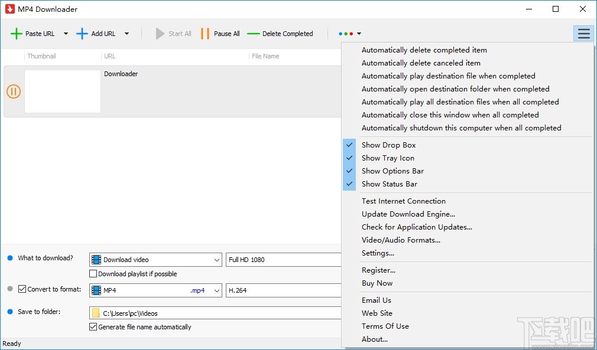597x350 pixels.
Task: Click the Add URL plus icon
Action: click(x=82, y=34)
